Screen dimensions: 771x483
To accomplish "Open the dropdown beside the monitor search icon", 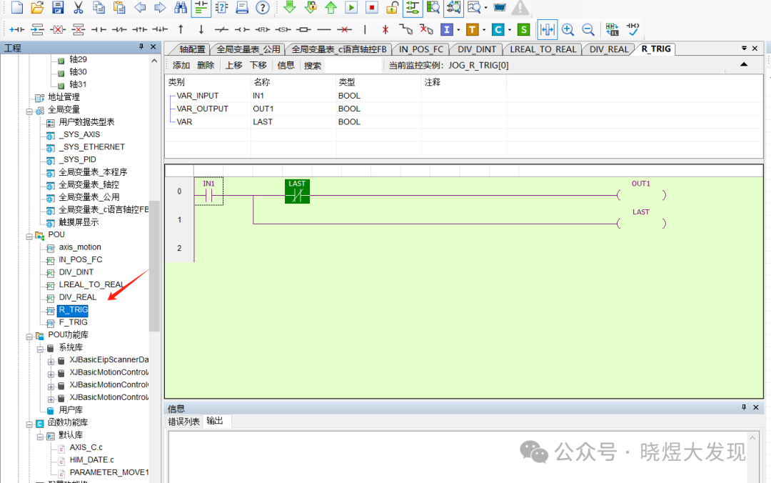I will [x=486, y=8].
